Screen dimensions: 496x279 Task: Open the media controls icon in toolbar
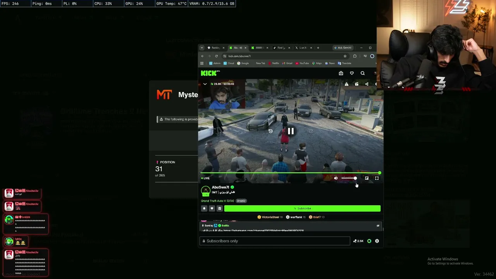coord(365,56)
